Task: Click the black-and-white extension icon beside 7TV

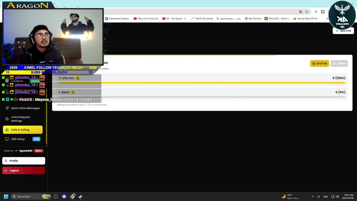Action: coord(323,12)
